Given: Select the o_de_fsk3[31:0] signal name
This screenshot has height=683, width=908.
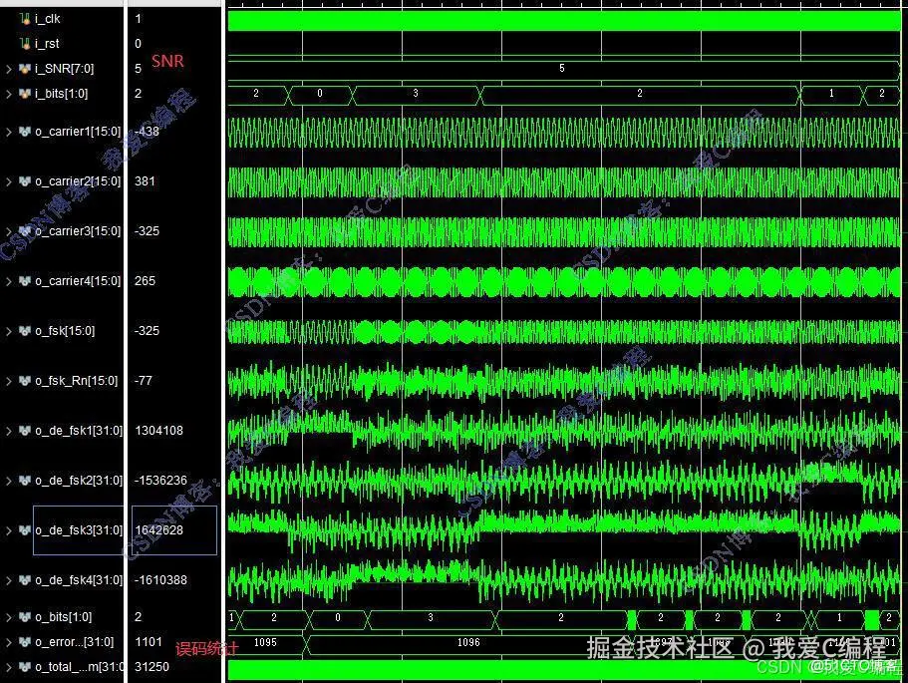Looking at the screenshot, I should pos(79,530).
